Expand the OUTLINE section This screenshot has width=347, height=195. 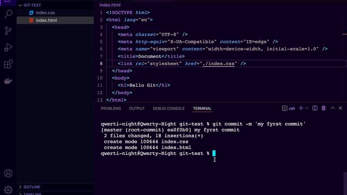(x=20, y=187)
